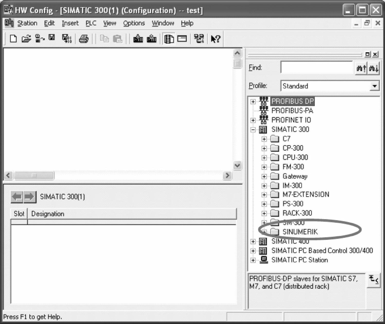385x324 pixels.
Task: Close the hardware catalog panel
Action: [x=375, y=54]
